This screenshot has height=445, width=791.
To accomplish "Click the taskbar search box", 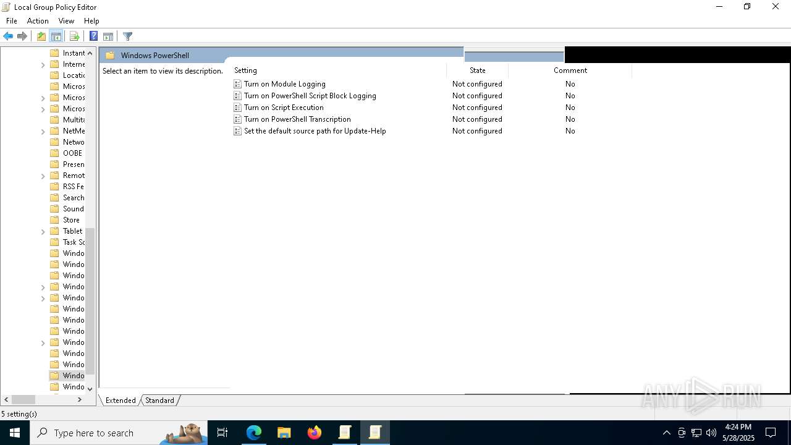I will [119, 433].
